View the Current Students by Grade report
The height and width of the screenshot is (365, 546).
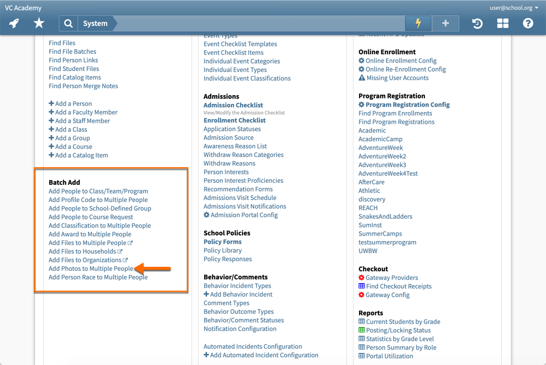coord(404,321)
